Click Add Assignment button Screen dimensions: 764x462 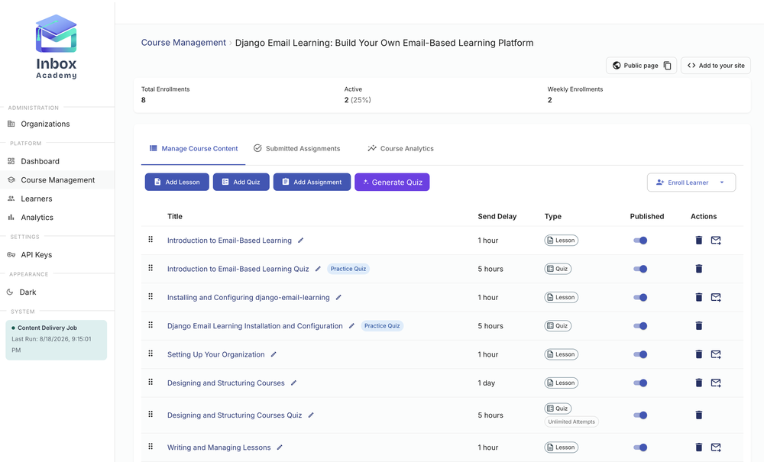[312, 182]
